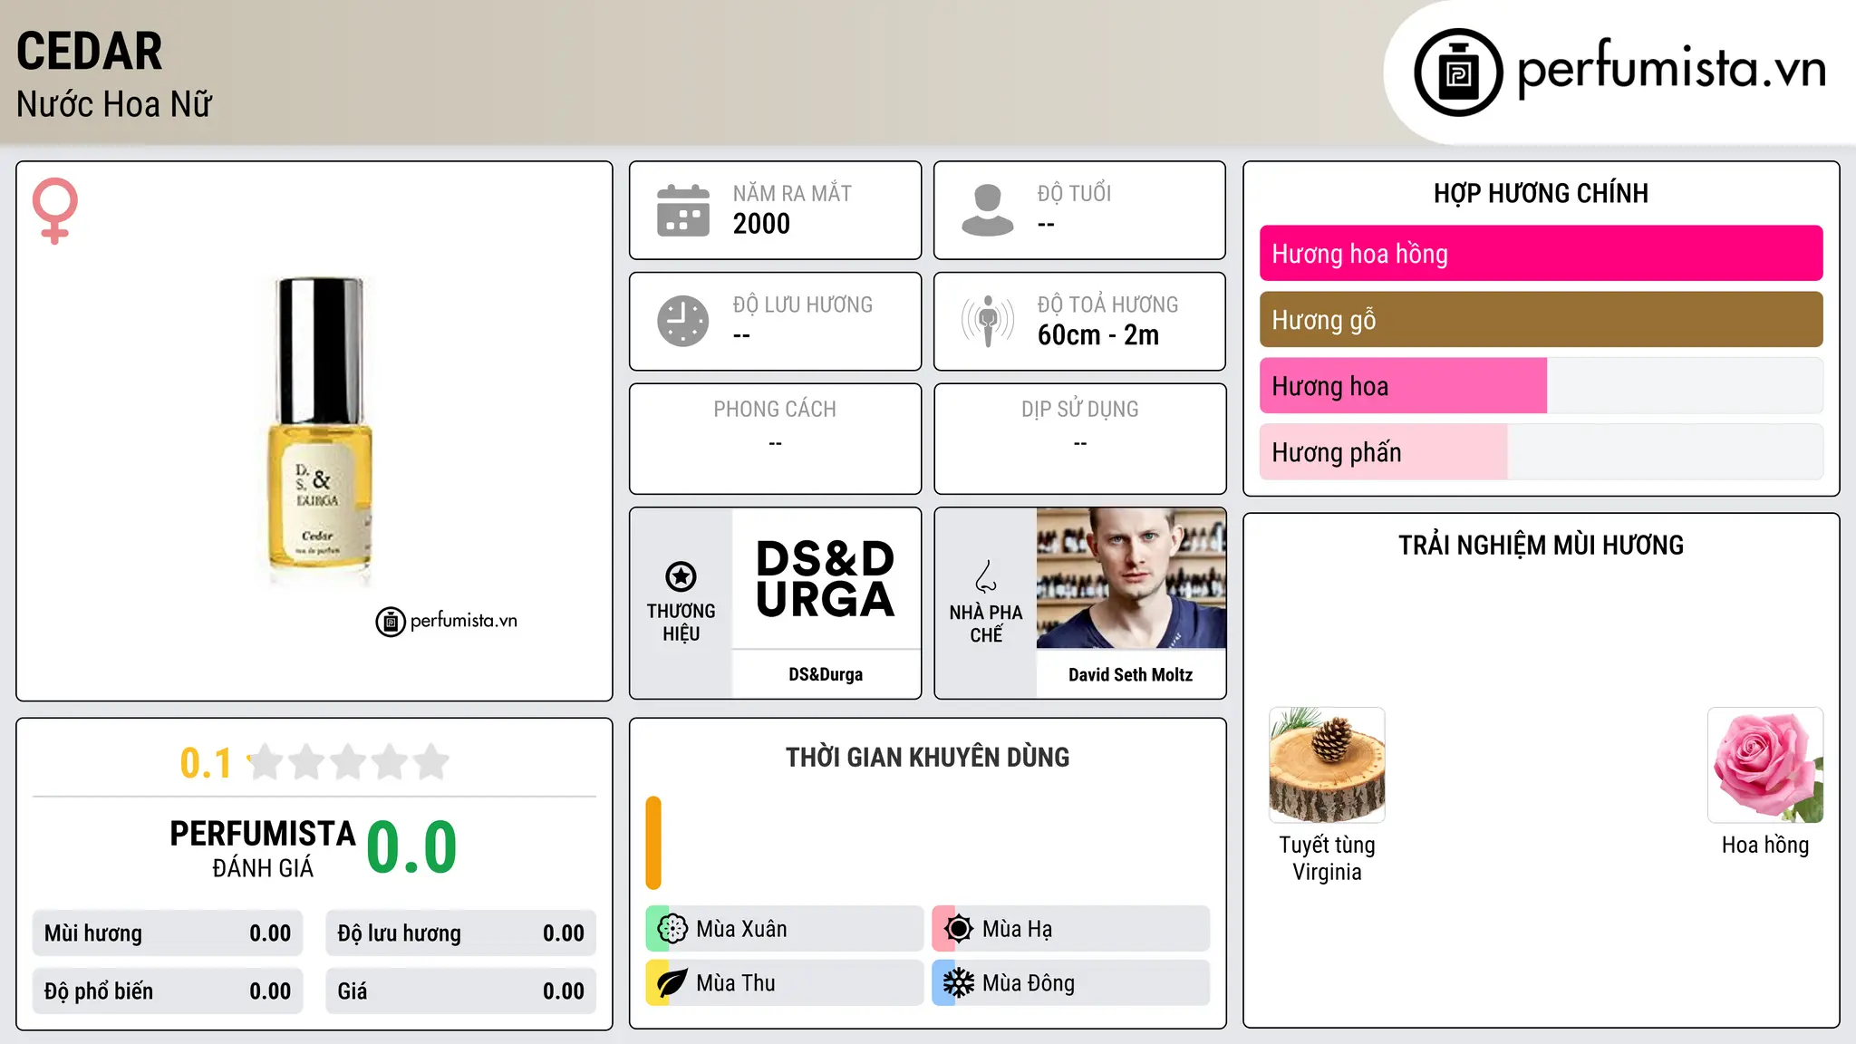This screenshot has width=1856, height=1044.
Task: Click the Hợp Hương Chính heading
Action: (x=1541, y=193)
